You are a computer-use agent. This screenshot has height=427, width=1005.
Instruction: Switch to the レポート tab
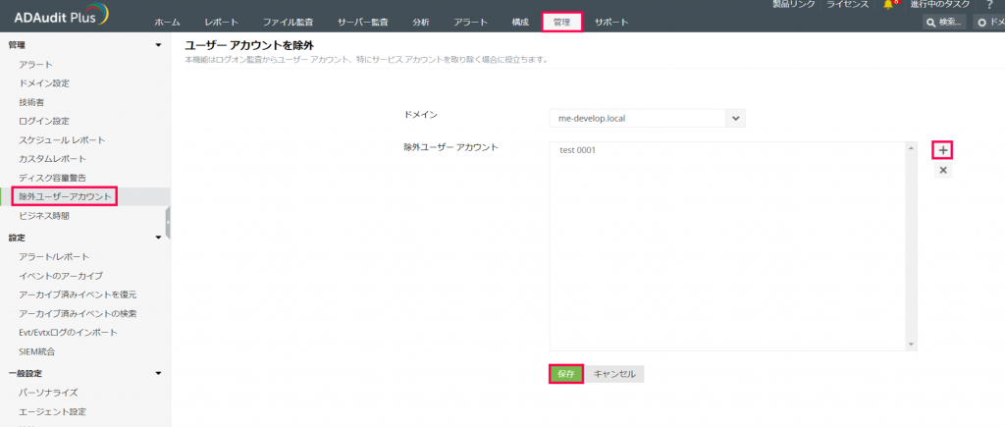[222, 23]
